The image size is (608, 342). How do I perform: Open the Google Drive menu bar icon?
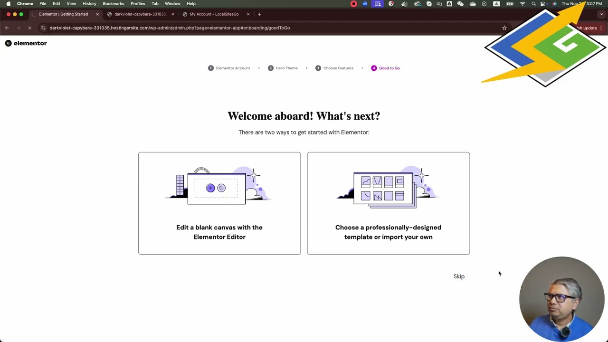tap(449, 3)
